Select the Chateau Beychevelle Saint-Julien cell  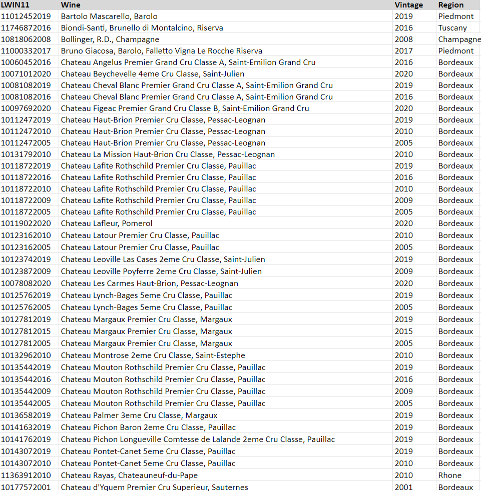[x=153, y=74]
